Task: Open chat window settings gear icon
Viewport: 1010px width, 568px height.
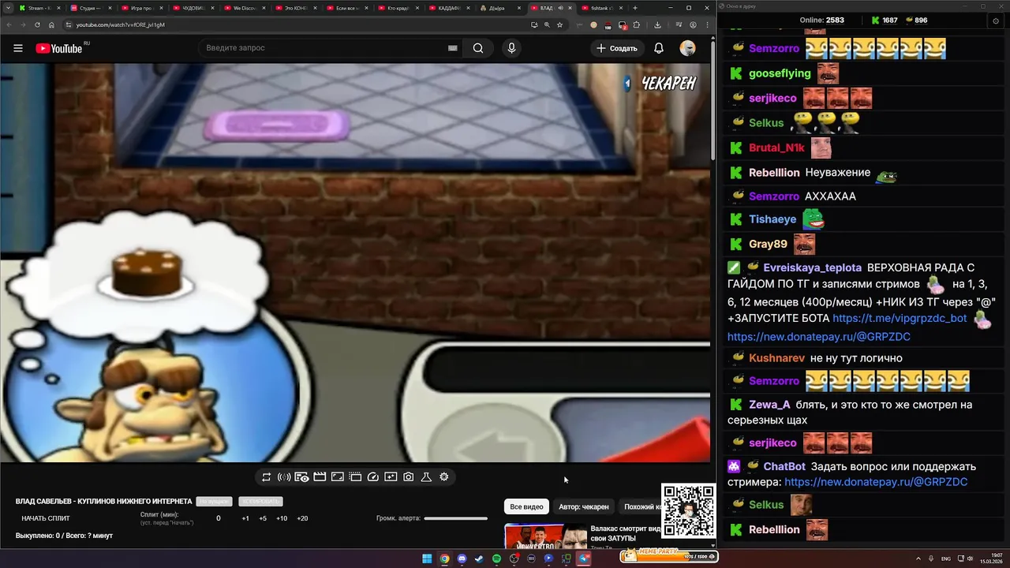Action: (x=995, y=21)
